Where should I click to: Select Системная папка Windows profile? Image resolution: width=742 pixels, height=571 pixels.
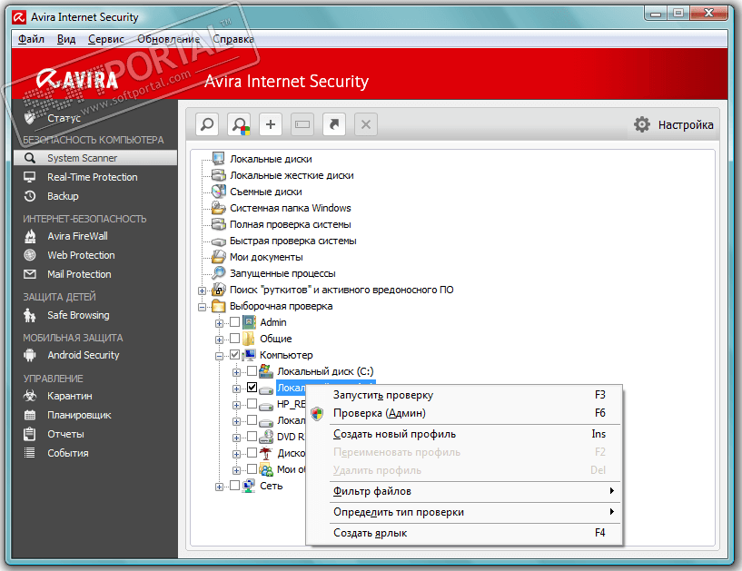coord(290,208)
